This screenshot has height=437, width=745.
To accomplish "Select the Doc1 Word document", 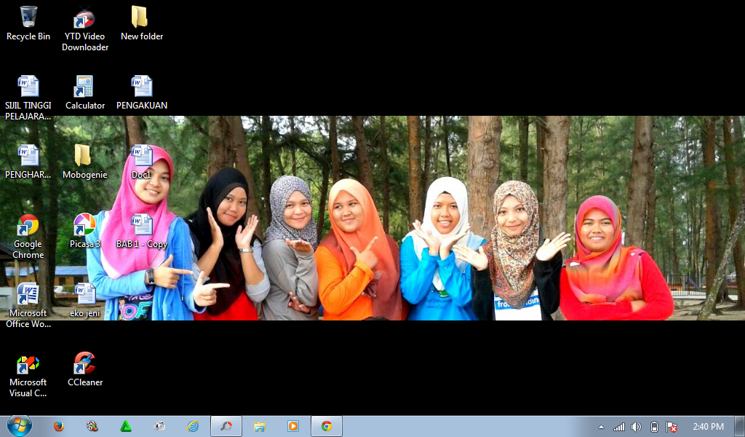I will pyautogui.click(x=142, y=162).
